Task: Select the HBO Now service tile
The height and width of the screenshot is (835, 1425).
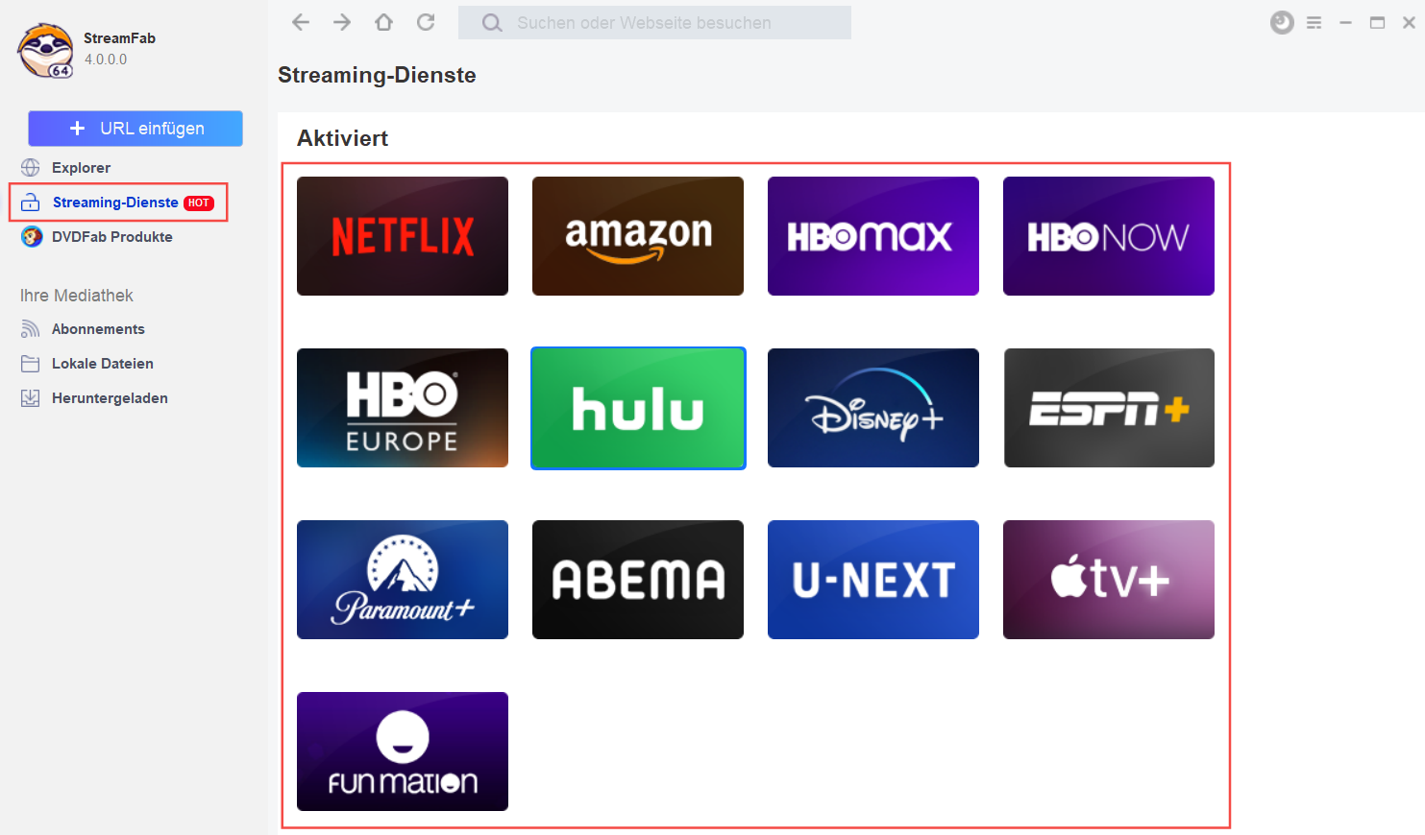Action: tap(1109, 236)
